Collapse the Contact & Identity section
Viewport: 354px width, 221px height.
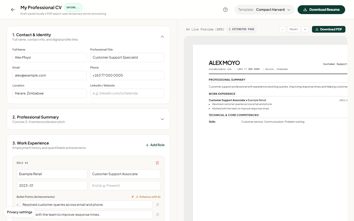(x=162, y=37)
